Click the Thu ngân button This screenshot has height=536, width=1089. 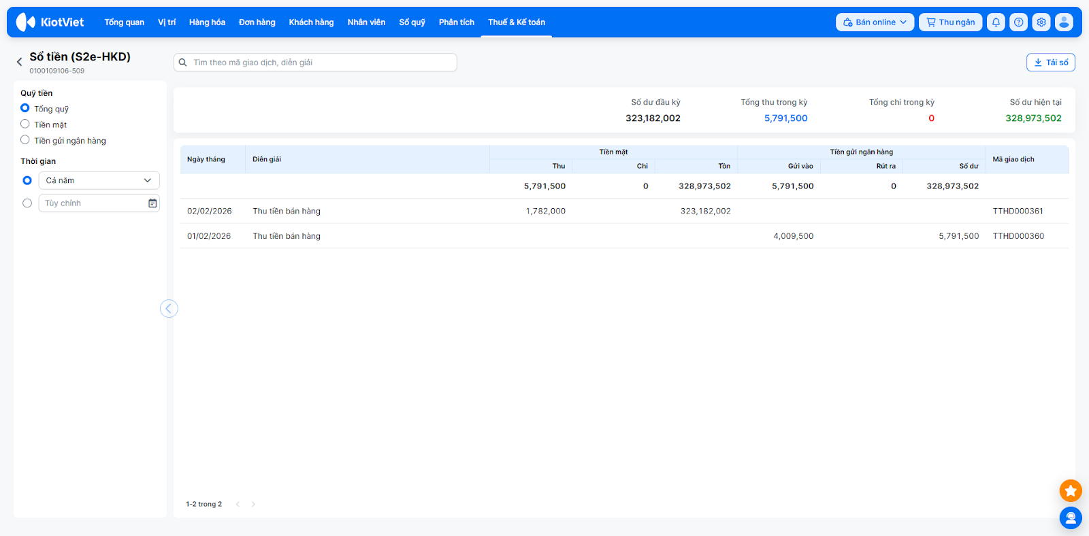pos(950,22)
